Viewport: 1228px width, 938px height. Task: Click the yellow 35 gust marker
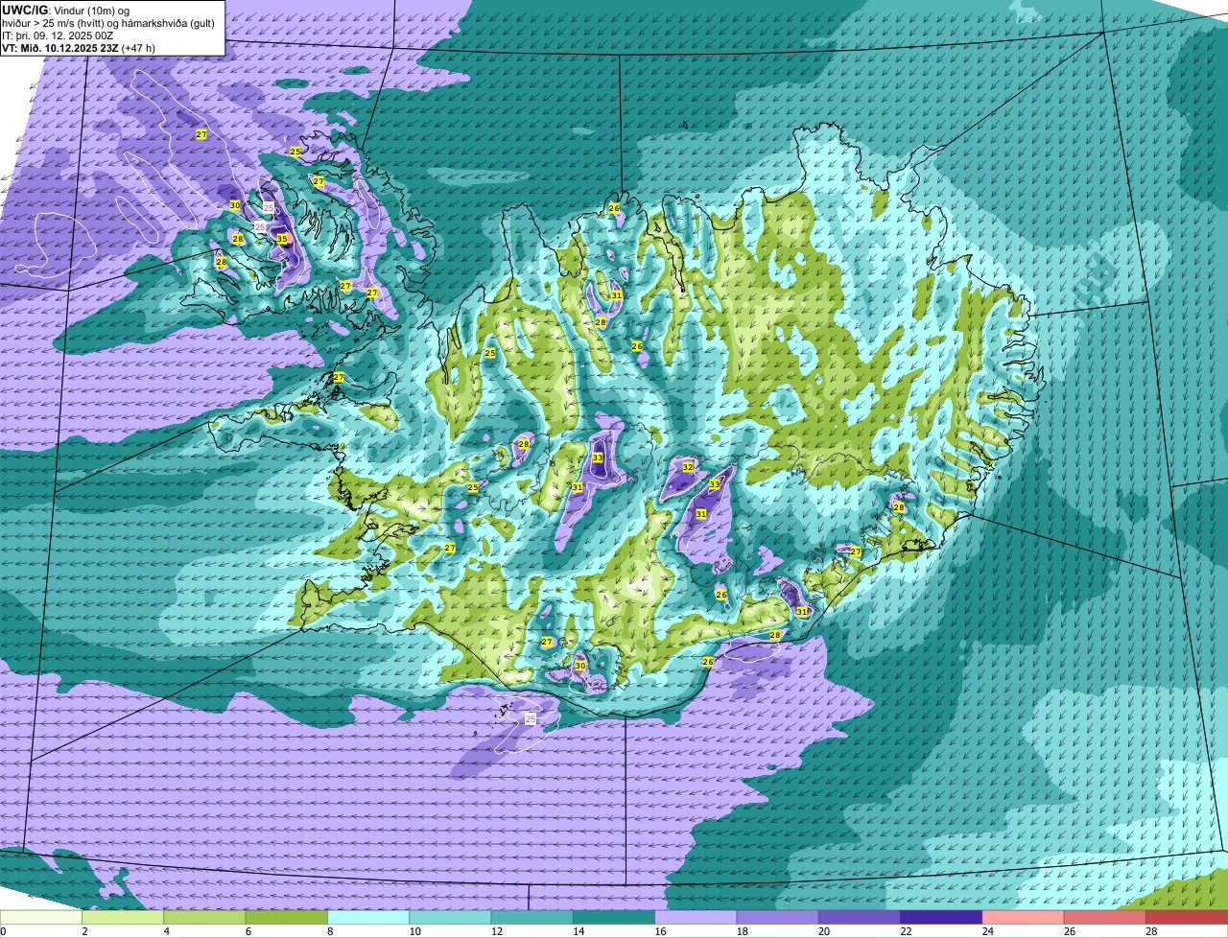[282, 239]
